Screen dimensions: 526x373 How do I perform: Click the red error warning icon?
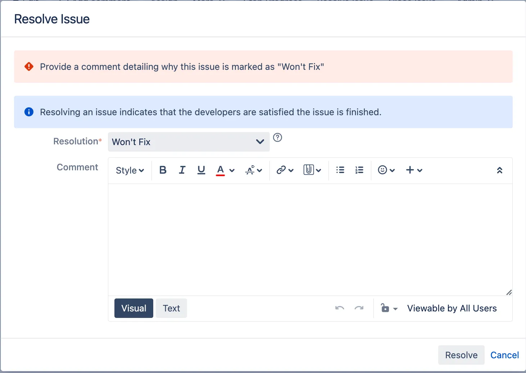pyautogui.click(x=29, y=67)
